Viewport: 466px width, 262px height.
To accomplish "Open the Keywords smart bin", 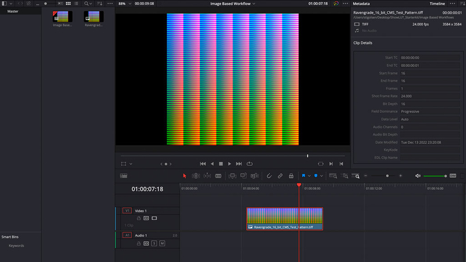I will tap(16, 246).
